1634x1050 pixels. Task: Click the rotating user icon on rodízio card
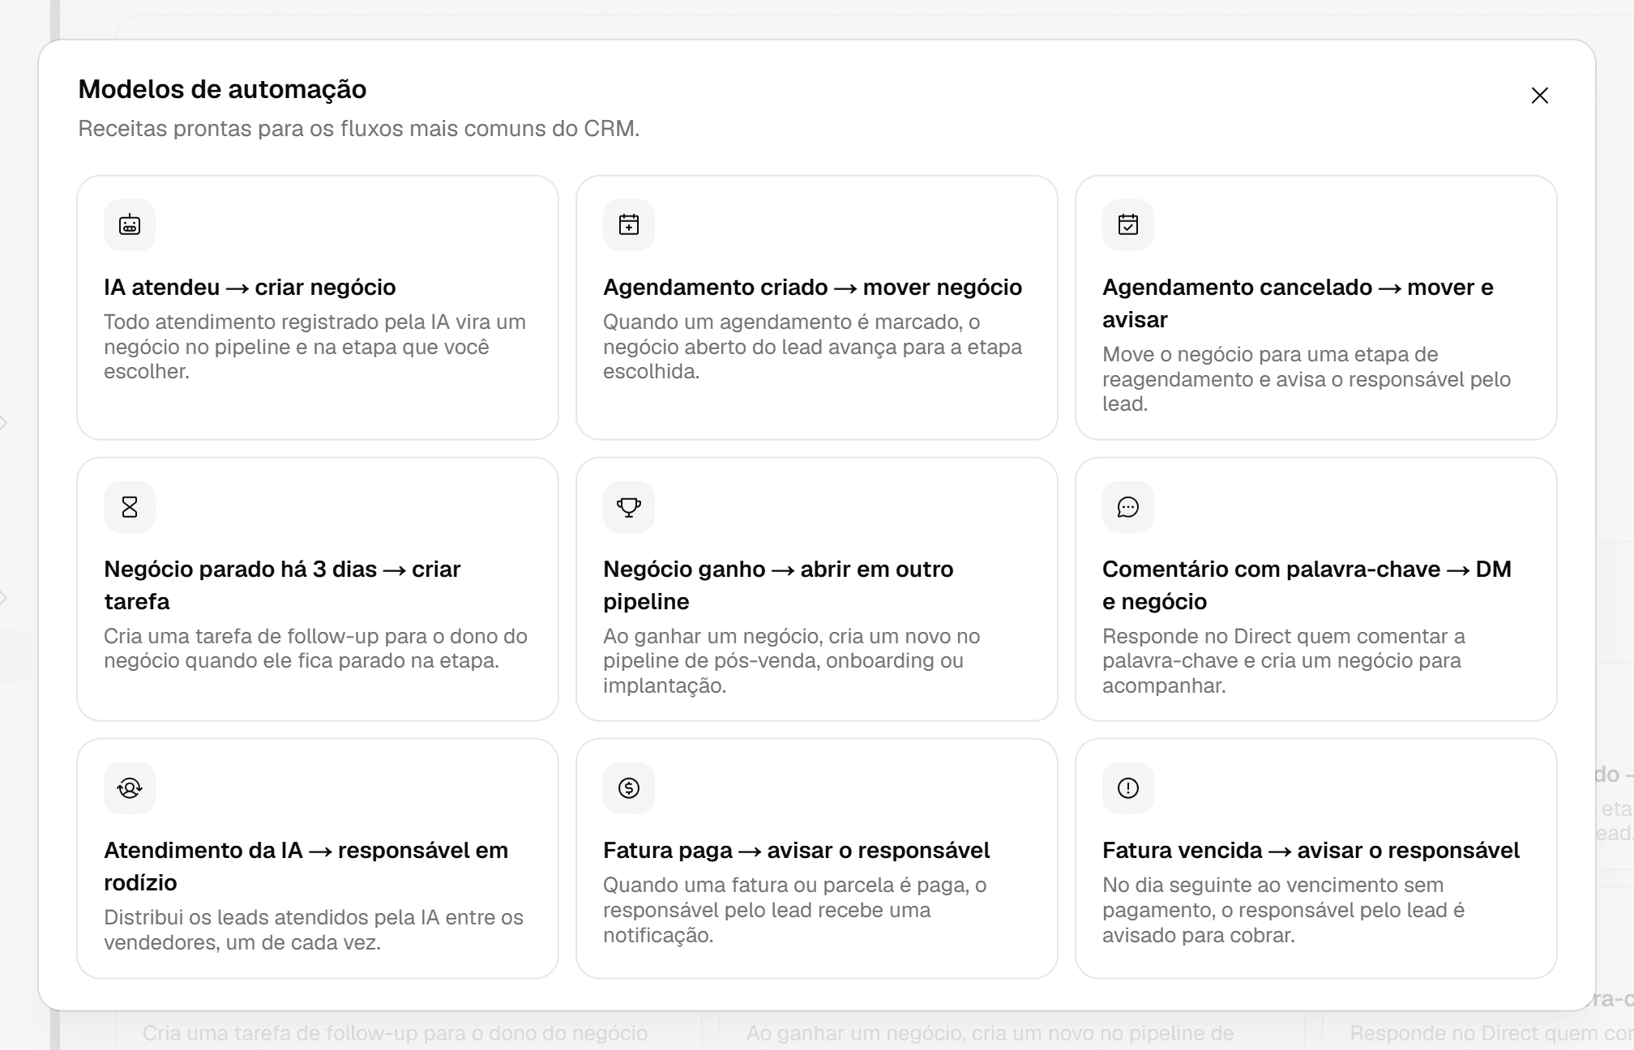pos(130,787)
